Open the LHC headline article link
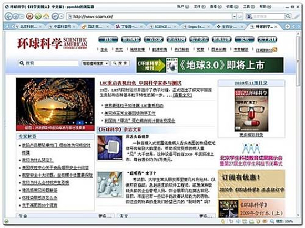Screen dimensions: 305x228 click(x=140, y=83)
